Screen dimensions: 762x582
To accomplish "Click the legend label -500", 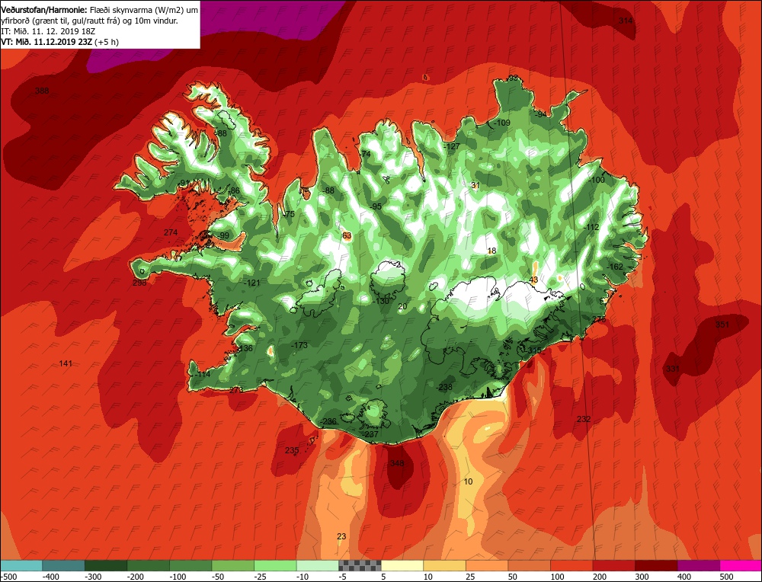I will point(8,577).
